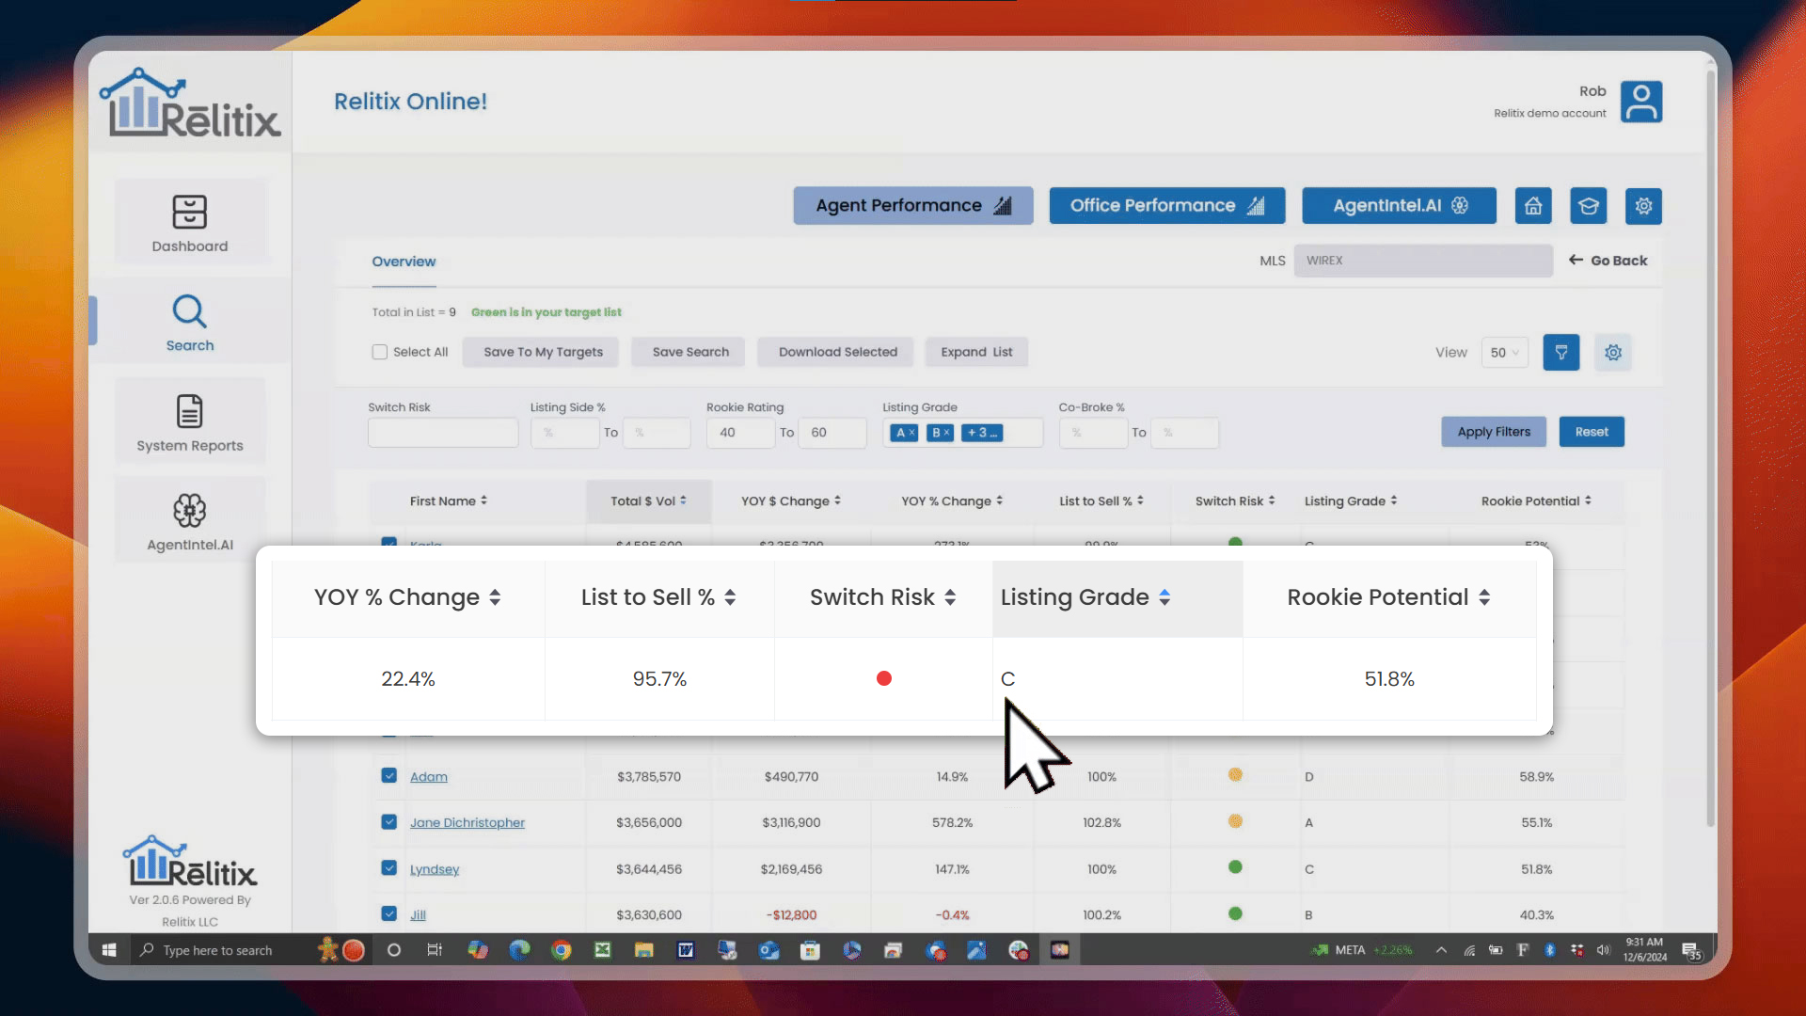Uncheck the checkbox on Adam's row
This screenshot has width=1806, height=1016.
coord(388,775)
